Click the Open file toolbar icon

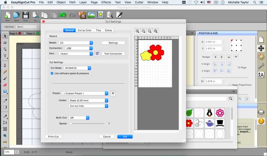click(x=16, y=15)
